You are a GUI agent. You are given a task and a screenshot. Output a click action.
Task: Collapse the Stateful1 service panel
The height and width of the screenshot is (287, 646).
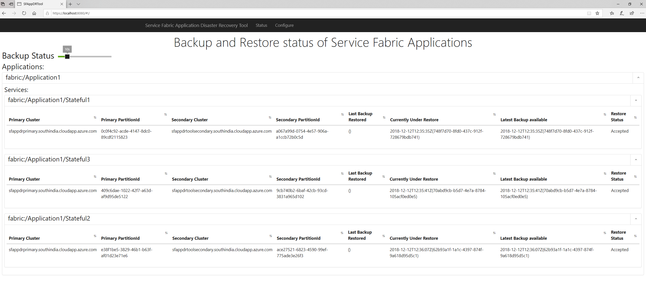[x=636, y=101]
